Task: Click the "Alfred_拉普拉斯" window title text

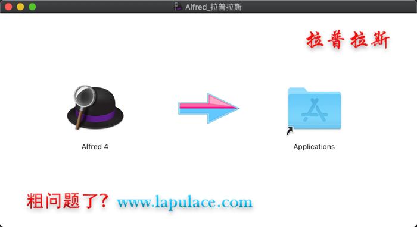Action: [x=213, y=7]
